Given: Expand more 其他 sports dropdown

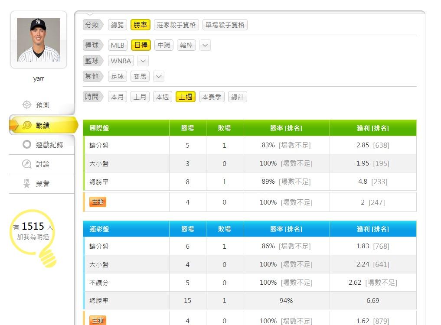Looking at the screenshot, I should tap(159, 76).
